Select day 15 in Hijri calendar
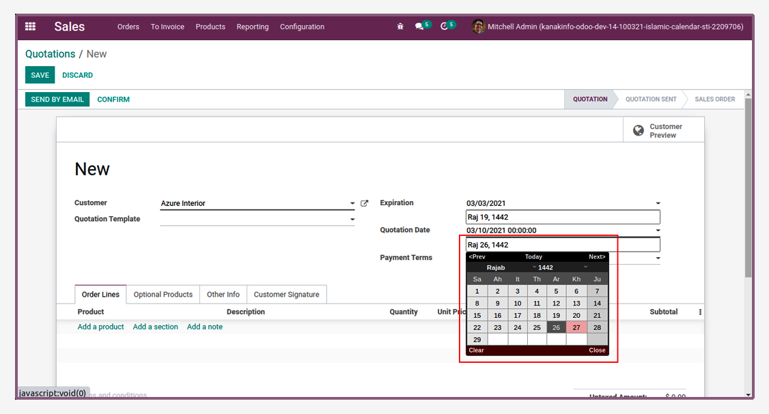Viewport: 769px width, 414px height. [477, 316]
